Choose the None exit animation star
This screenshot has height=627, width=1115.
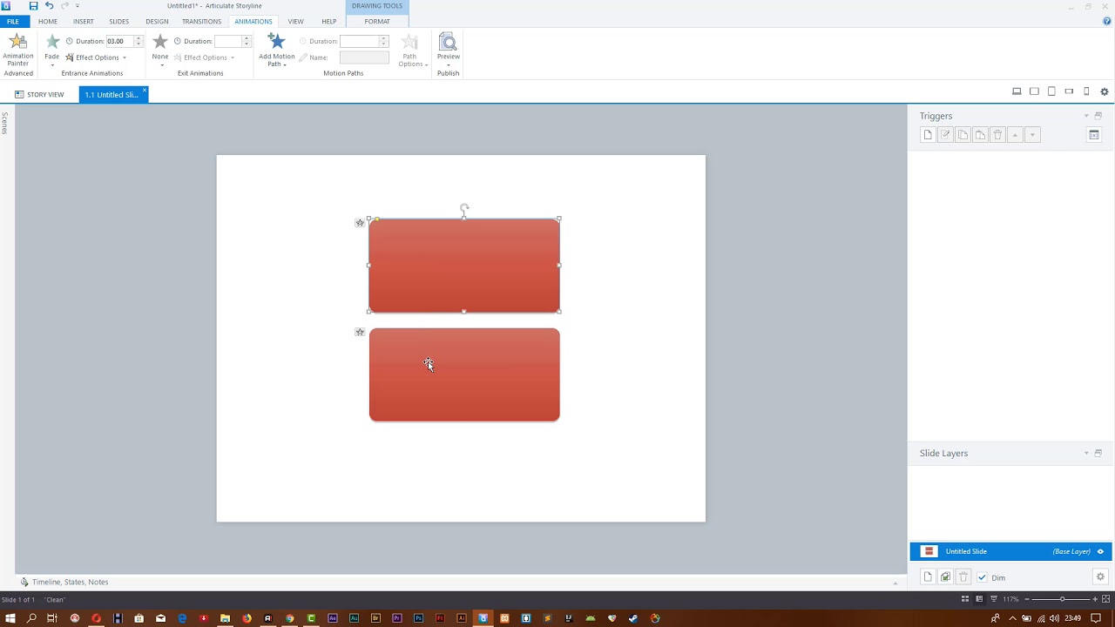(160, 48)
